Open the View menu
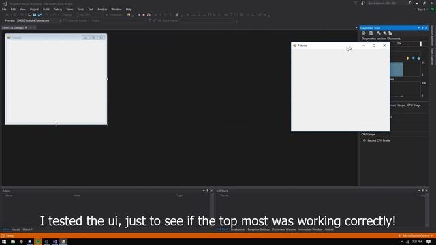The image size is (436, 245). [22, 9]
